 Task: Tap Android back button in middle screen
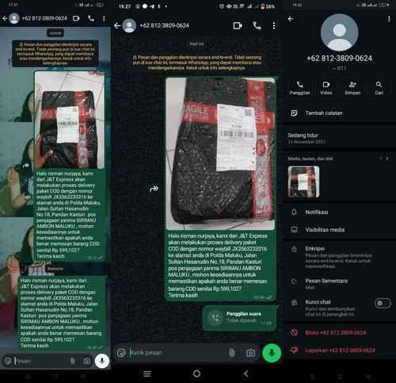click(246, 373)
